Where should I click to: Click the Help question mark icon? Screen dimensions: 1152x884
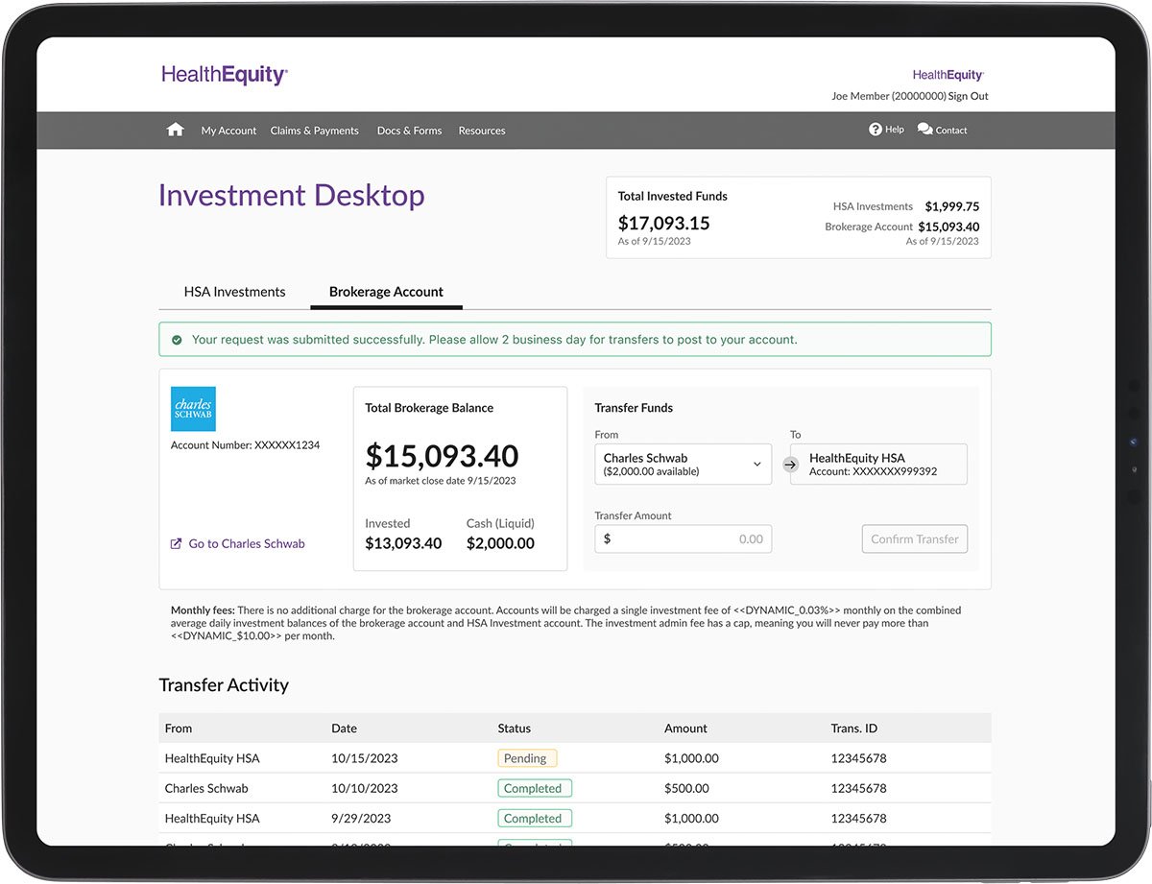tap(876, 130)
